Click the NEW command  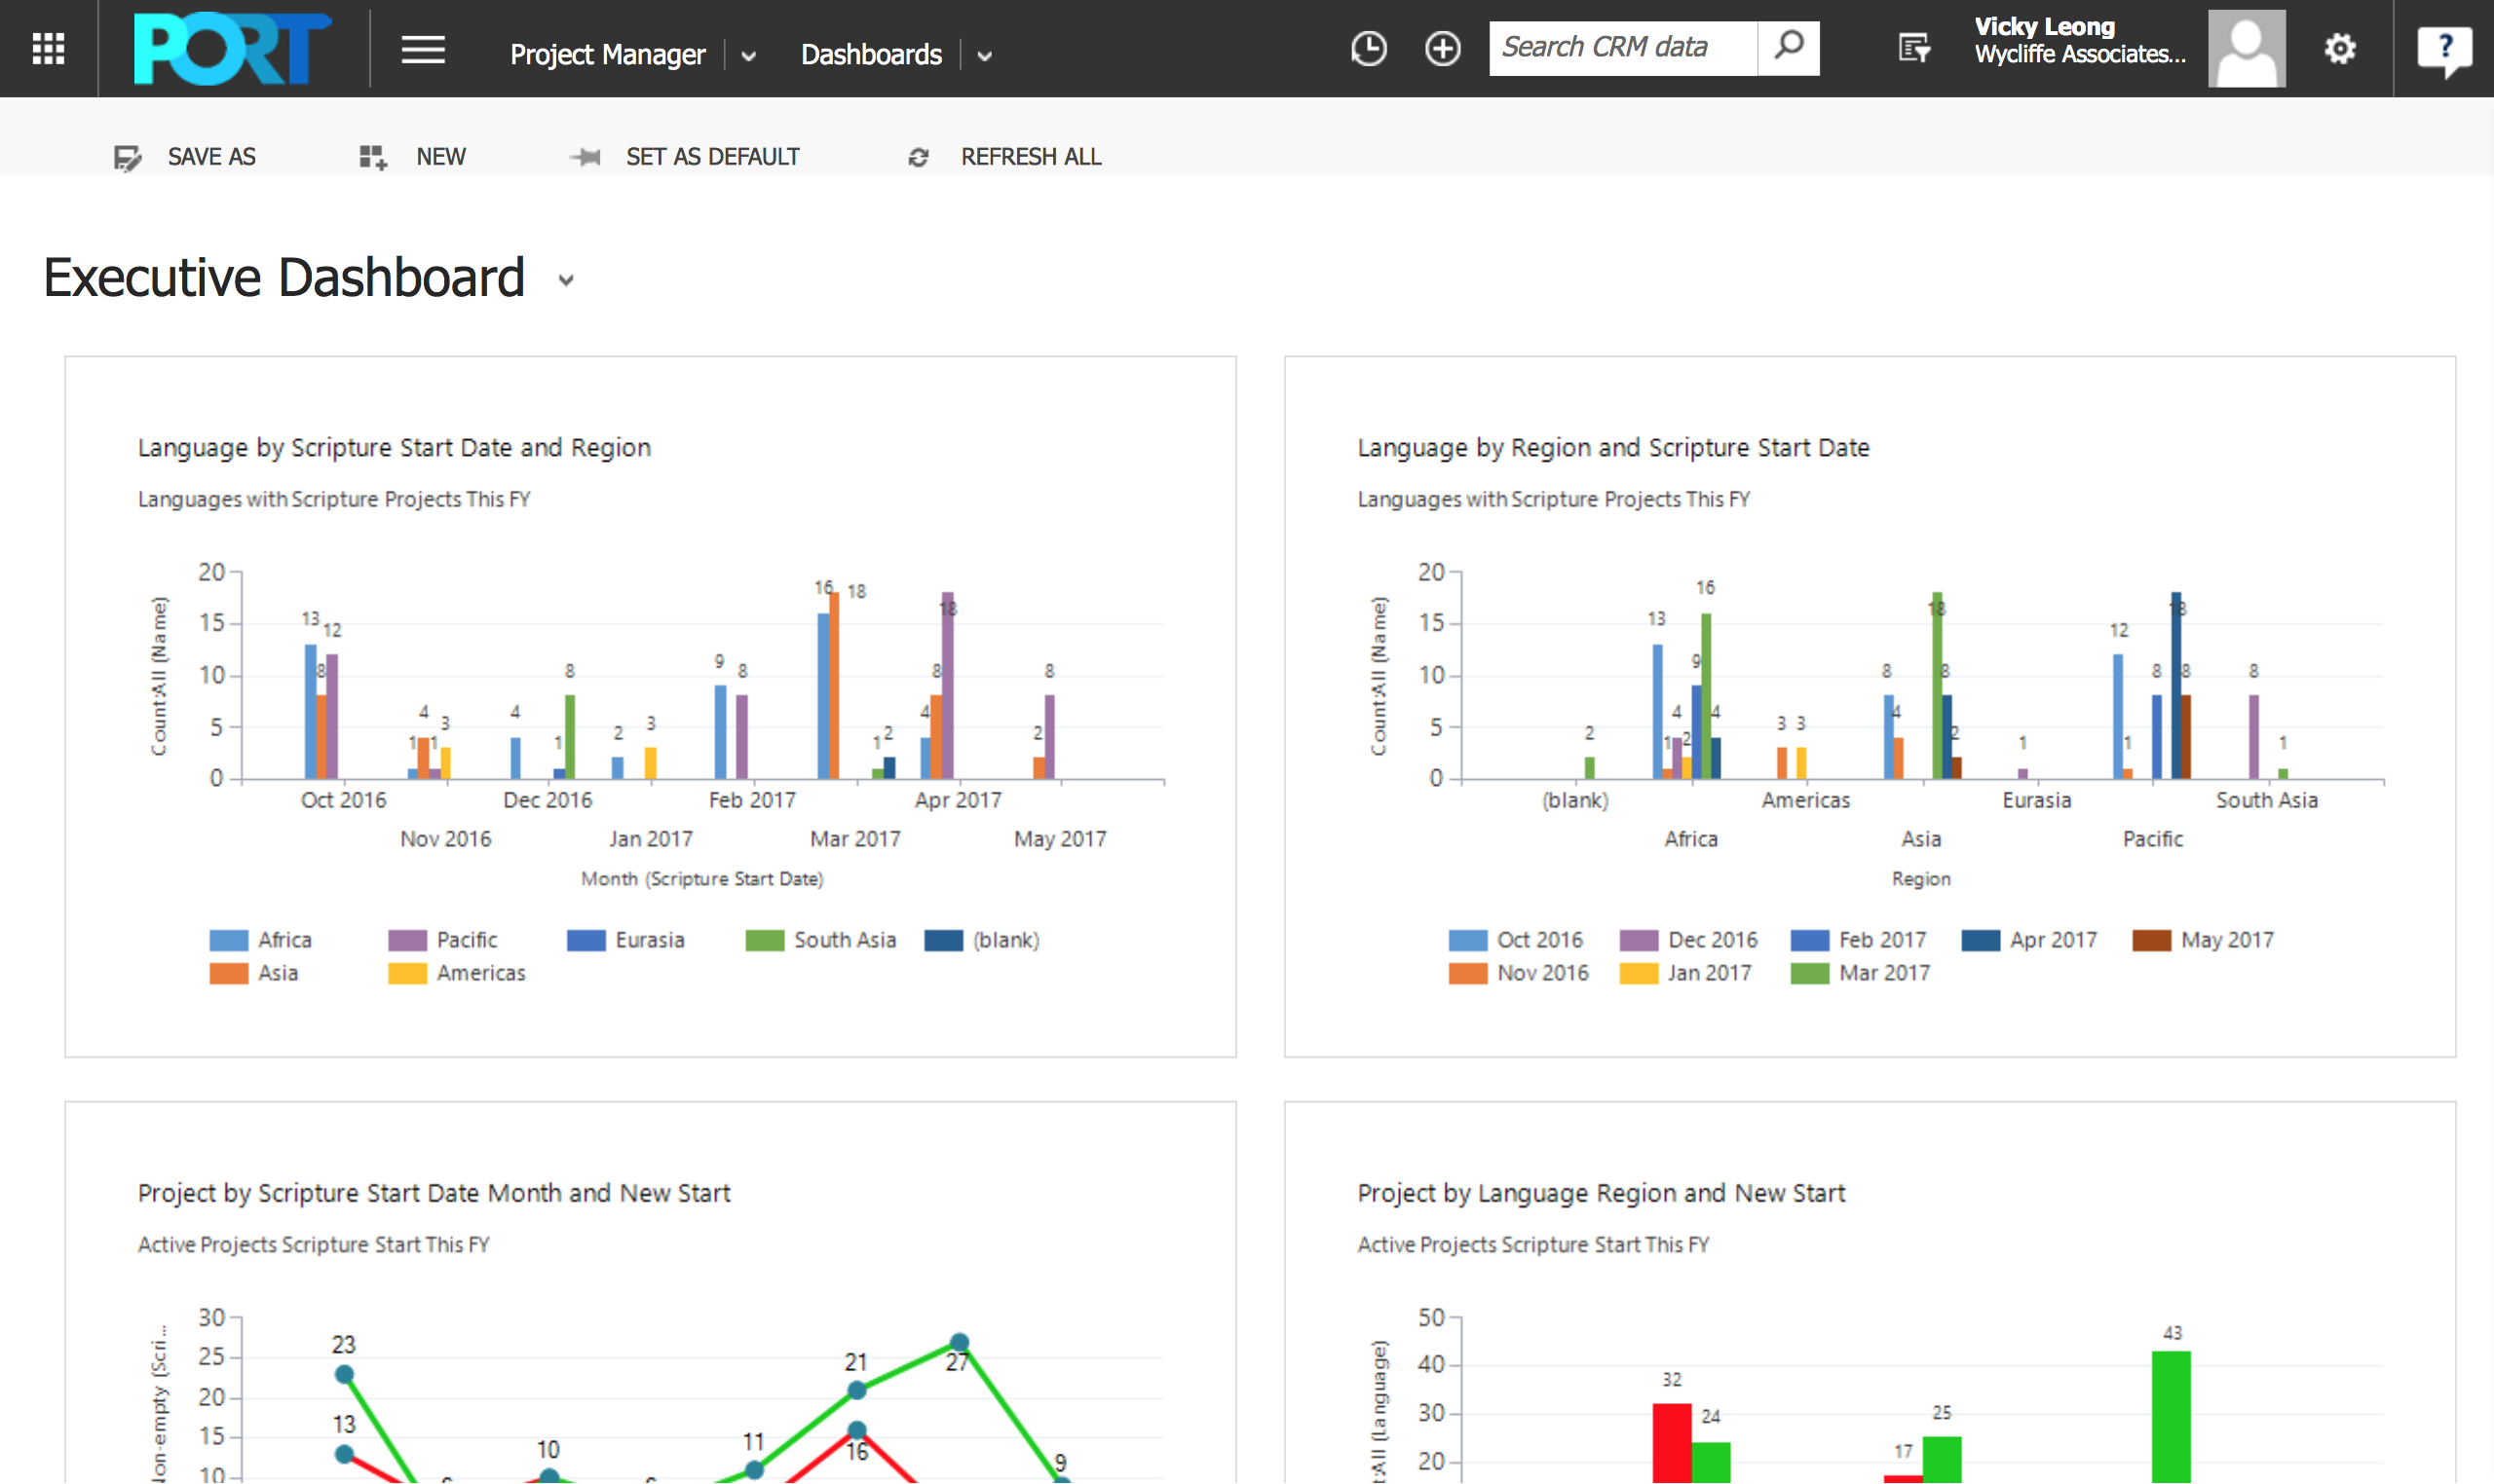[441, 157]
